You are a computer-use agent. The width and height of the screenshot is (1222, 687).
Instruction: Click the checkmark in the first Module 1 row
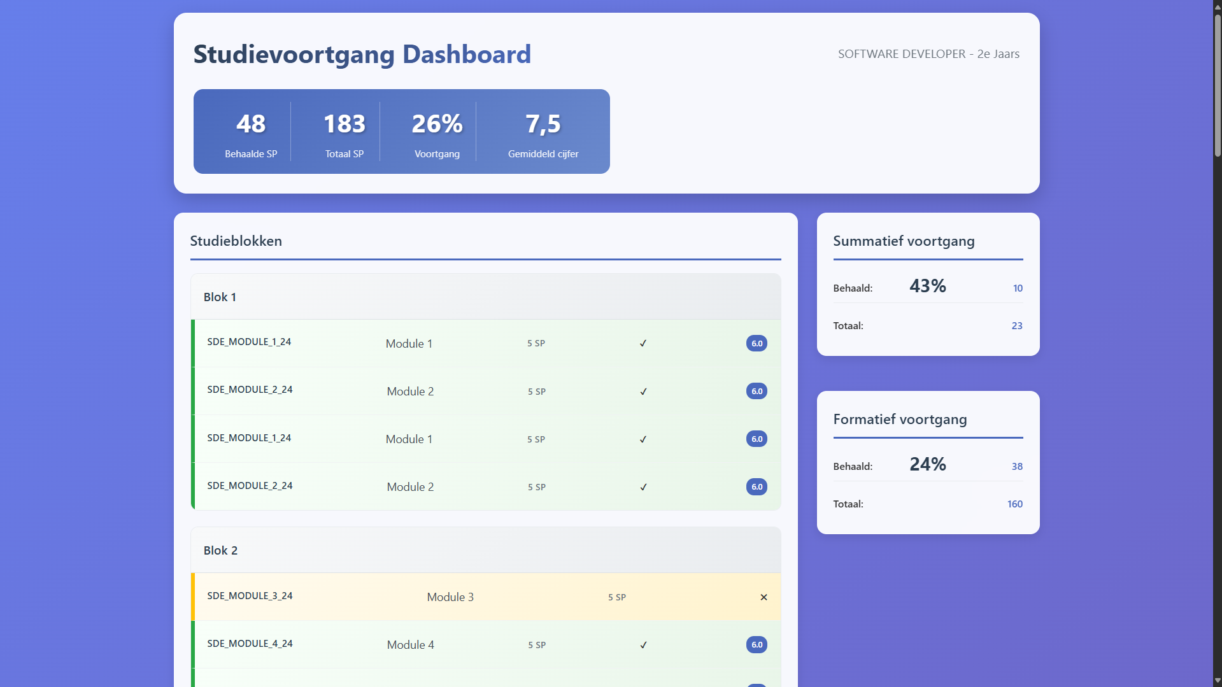[x=643, y=343]
